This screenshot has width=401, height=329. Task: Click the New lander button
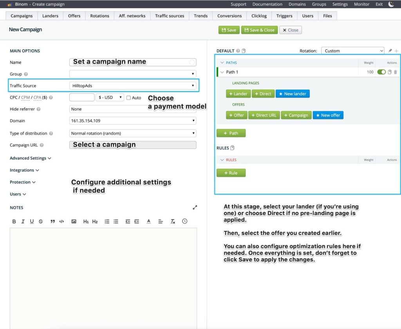293,94
